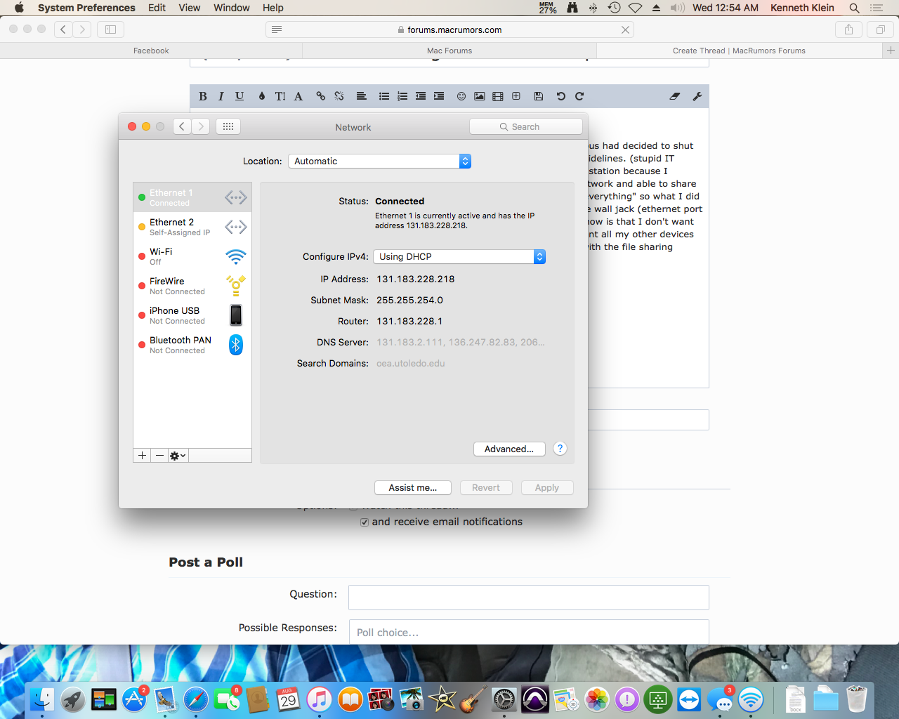Show all preferences grid button
899x719 pixels.
click(228, 126)
